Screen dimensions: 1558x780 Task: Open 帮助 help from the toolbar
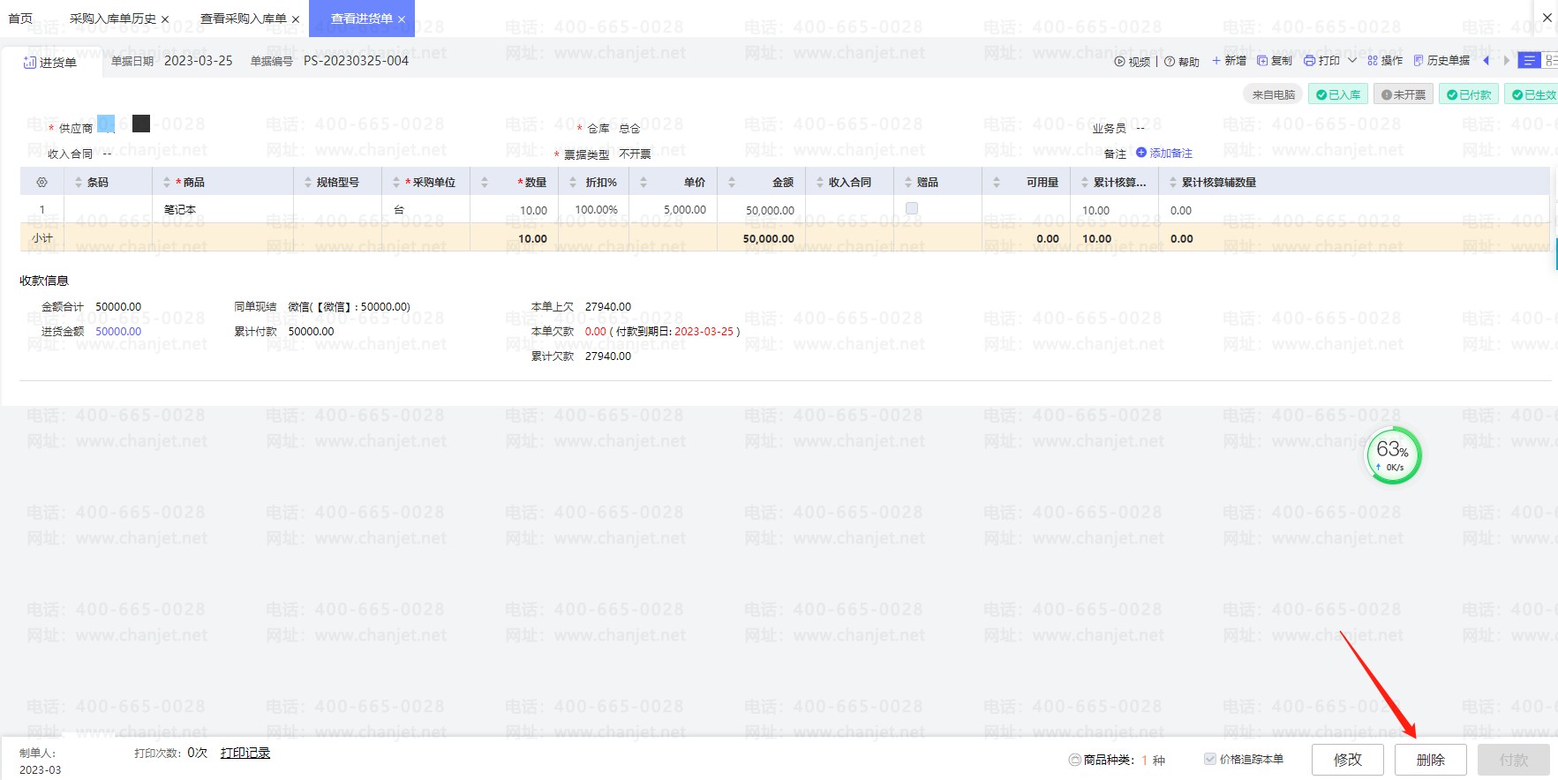(1170, 62)
